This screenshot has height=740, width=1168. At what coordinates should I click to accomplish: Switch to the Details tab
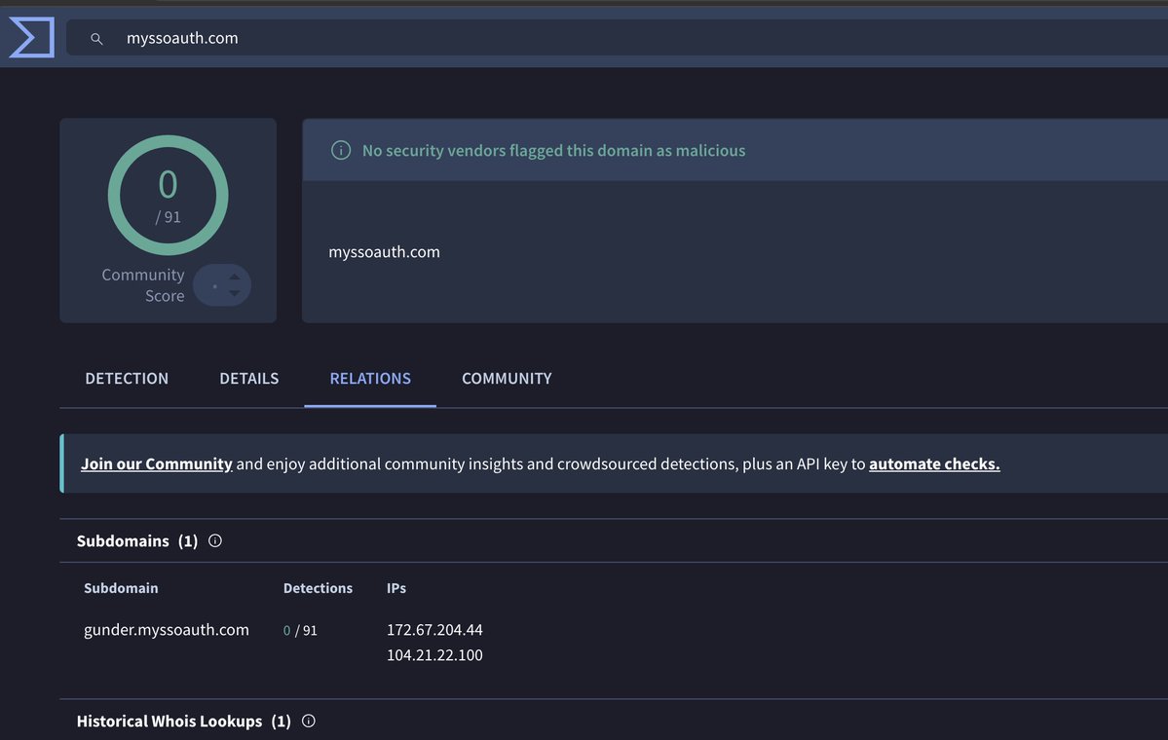coord(248,378)
